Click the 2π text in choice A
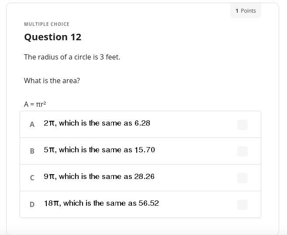Image resolution: width=287 pixels, height=235 pixels. point(49,123)
